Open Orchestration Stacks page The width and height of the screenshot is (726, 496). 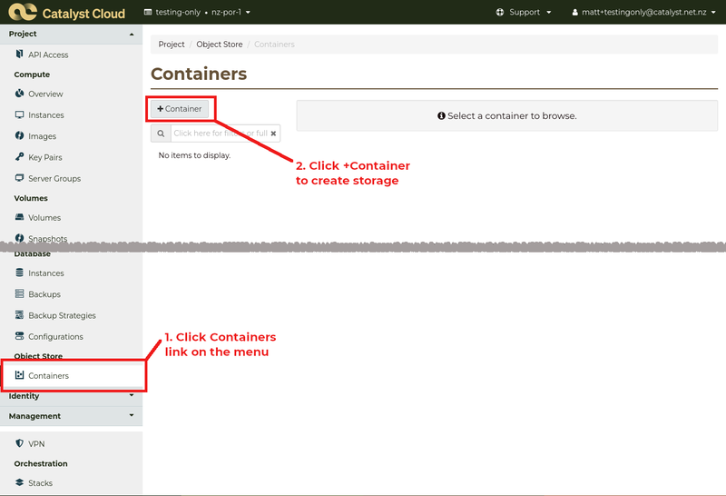pos(40,483)
